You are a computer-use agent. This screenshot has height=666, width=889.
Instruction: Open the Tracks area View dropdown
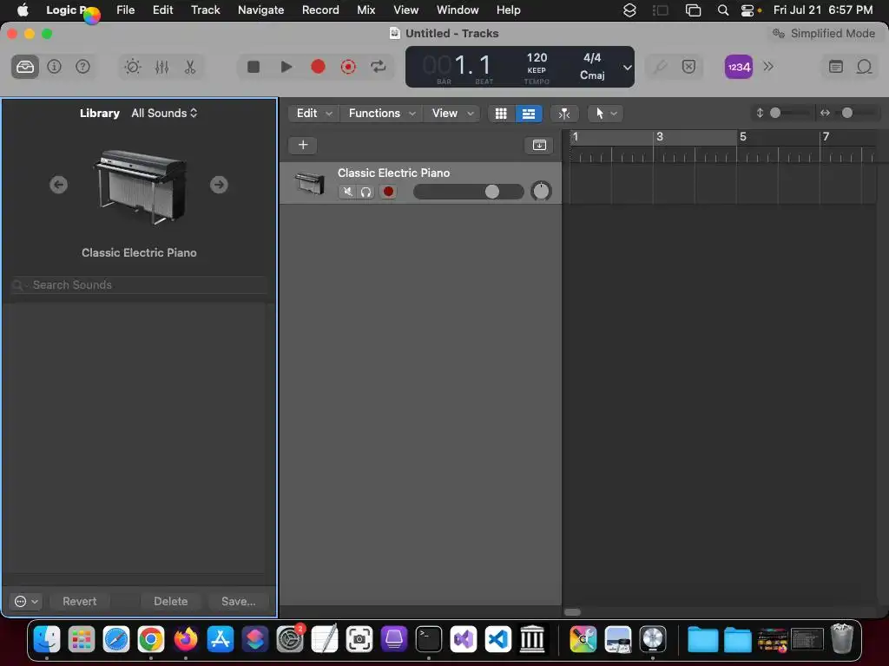pos(451,114)
